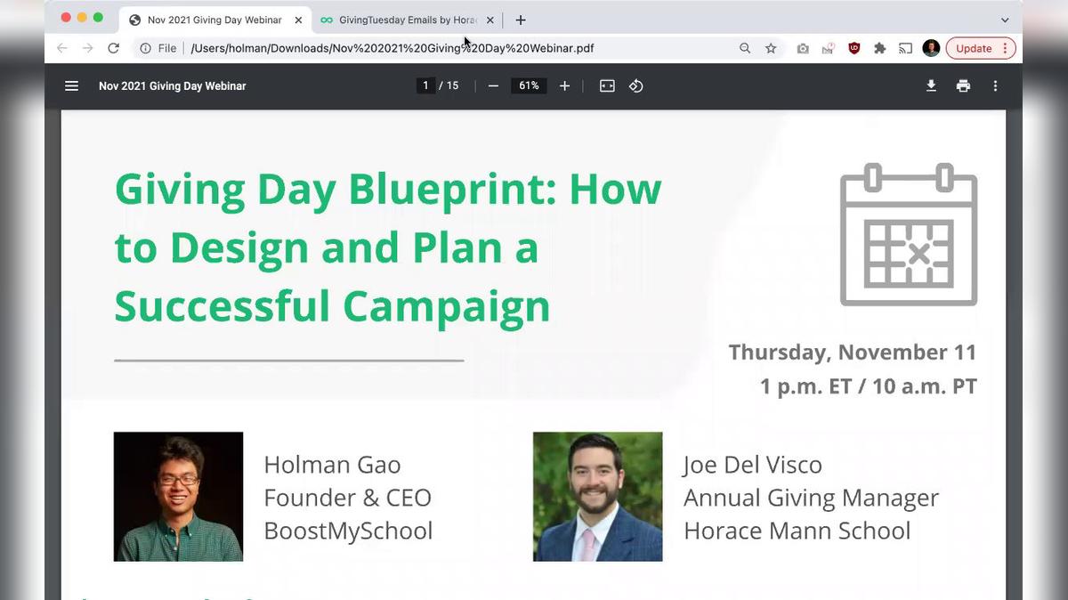Download the PDF file
Viewport: 1068px width, 600px height.
click(x=931, y=85)
